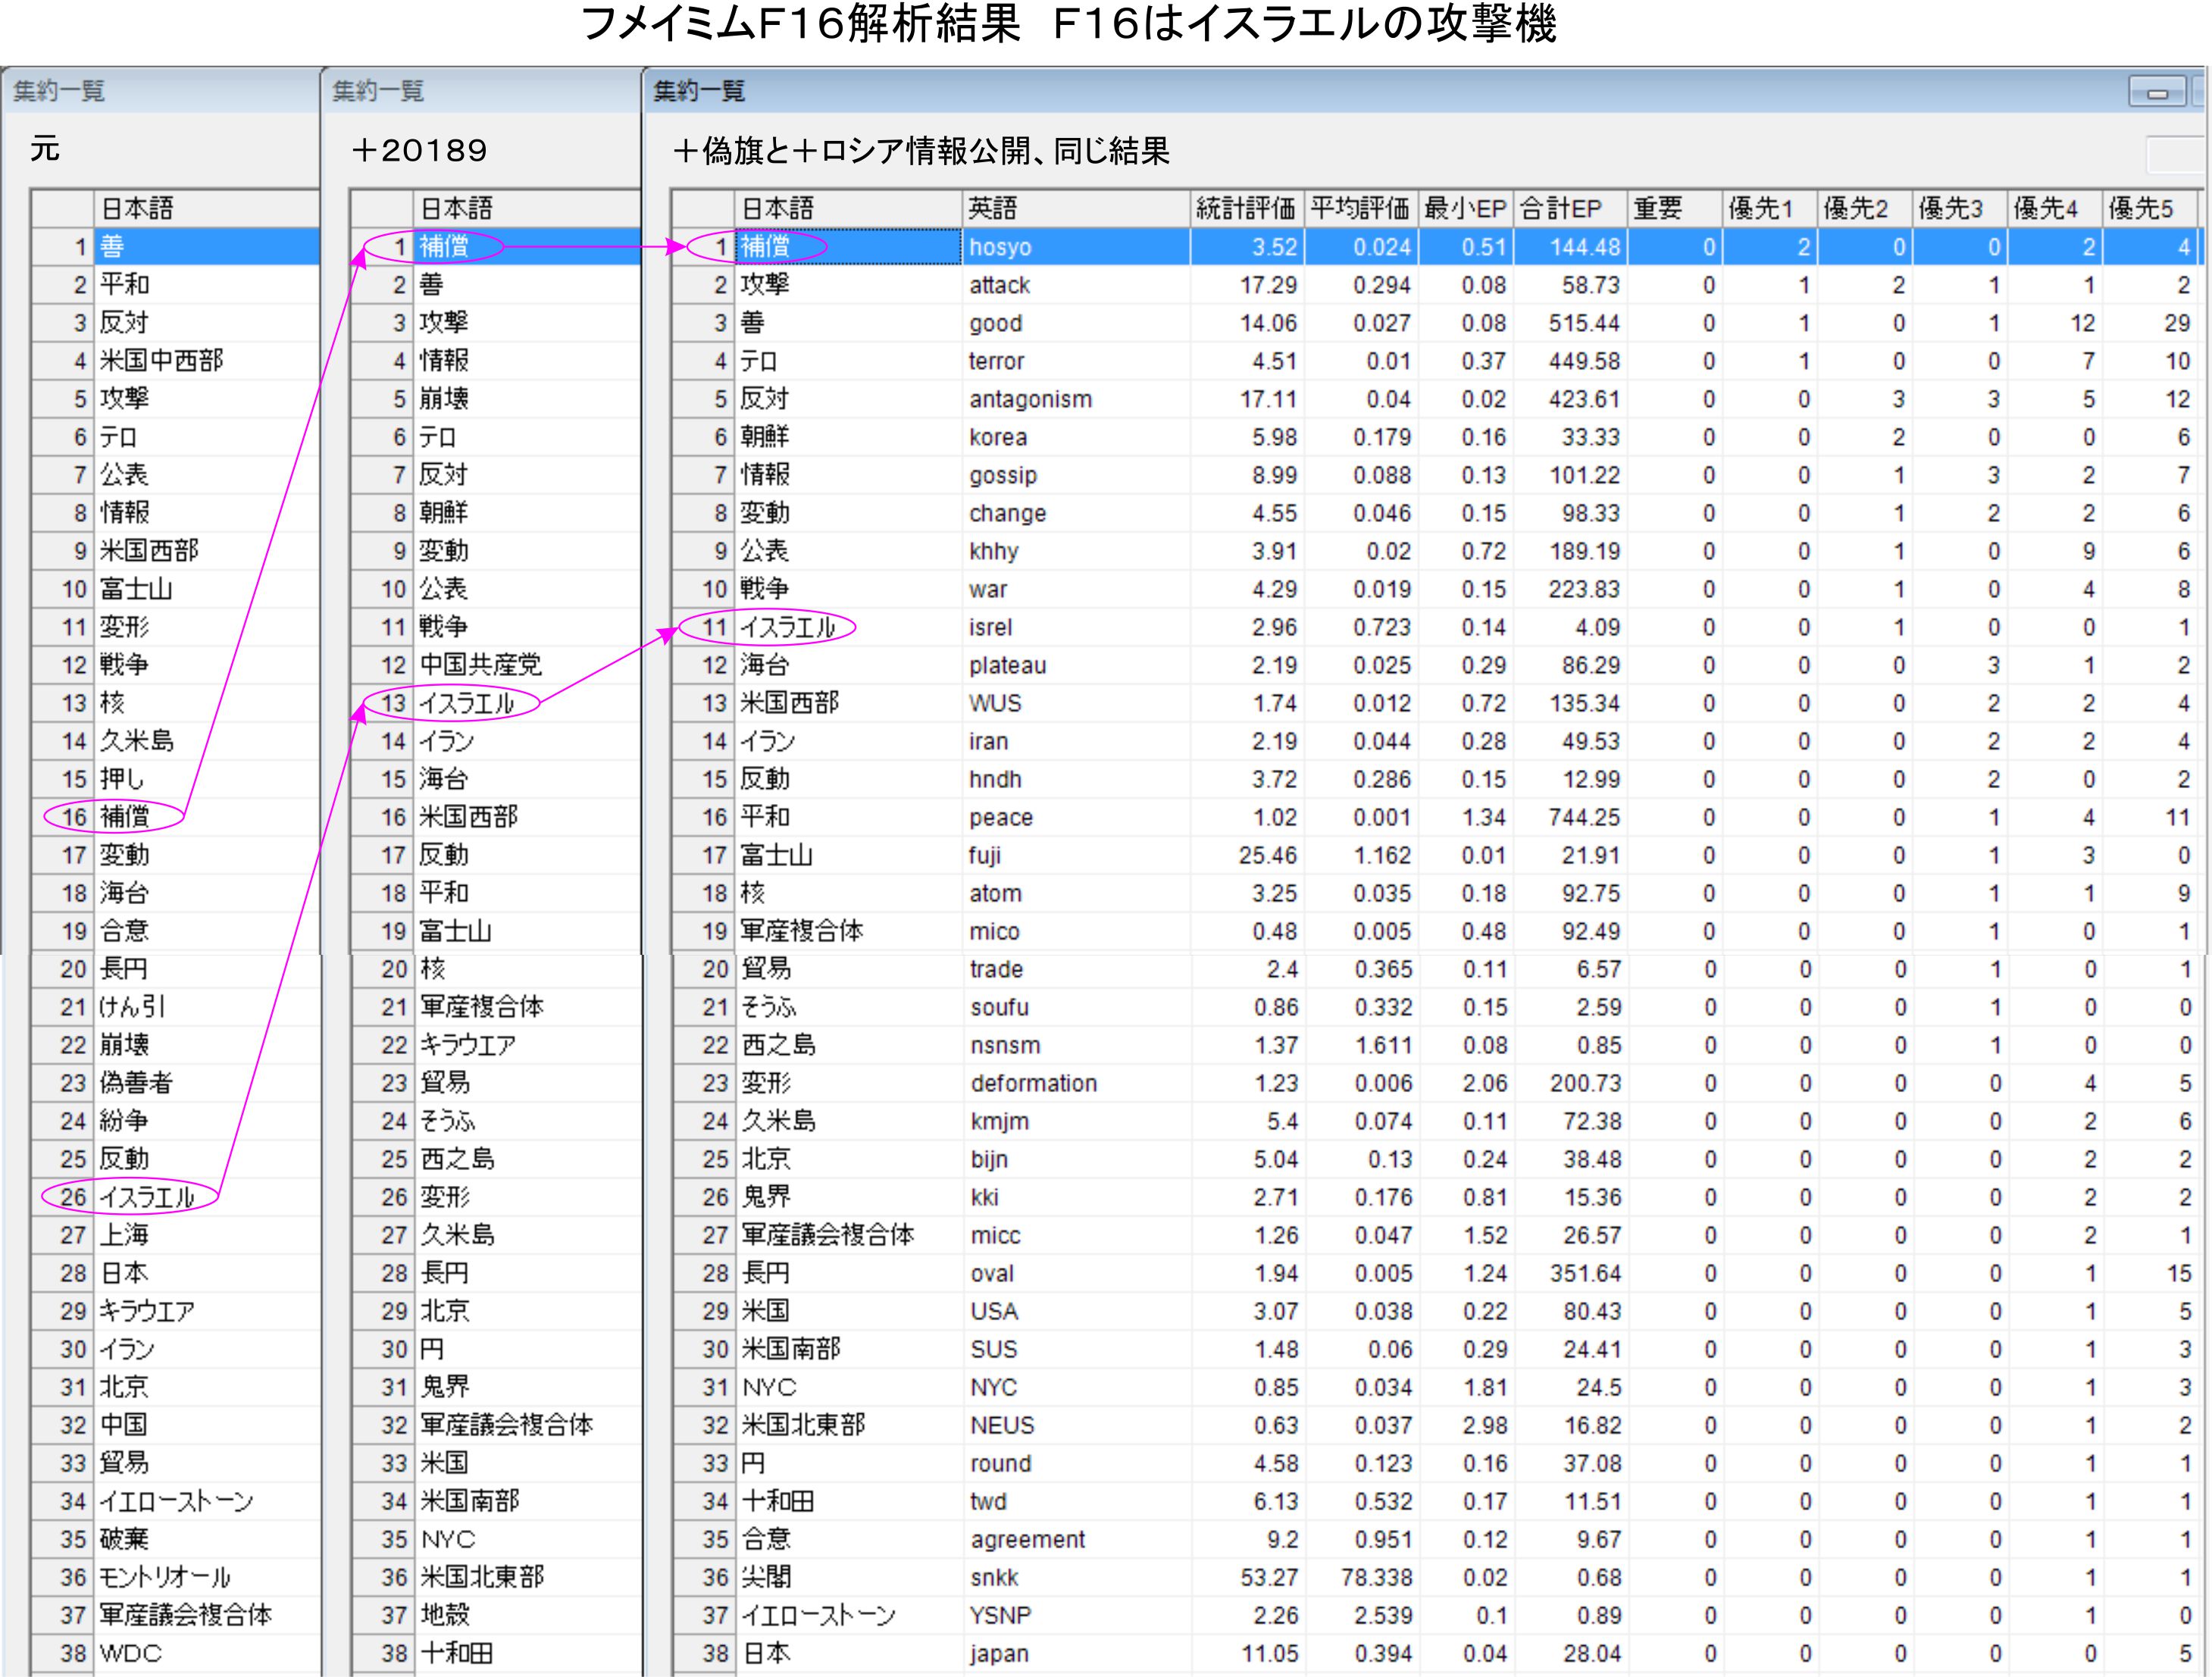Select 中国共産党 row in the middle table
The image size is (2212, 1677).
pos(480,664)
